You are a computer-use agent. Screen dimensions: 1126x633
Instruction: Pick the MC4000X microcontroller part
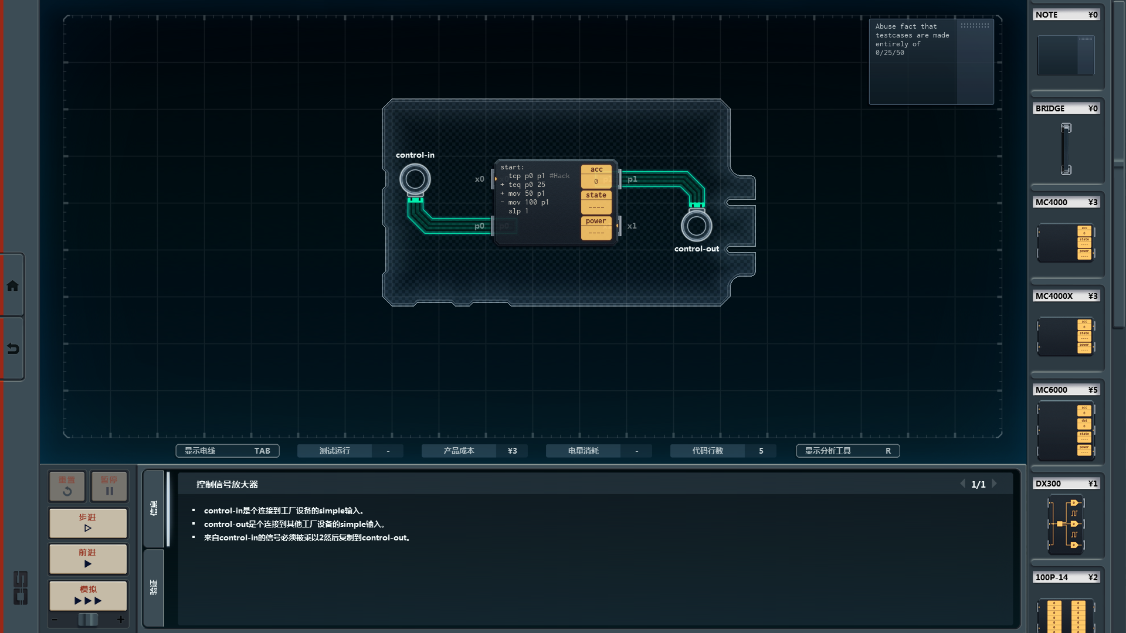(x=1066, y=336)
